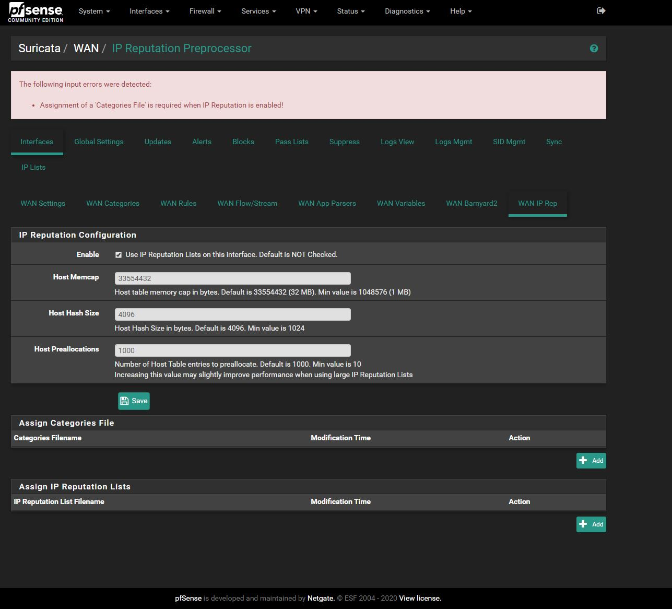
Task: Expand the Services menu
Action: point(258,11)
